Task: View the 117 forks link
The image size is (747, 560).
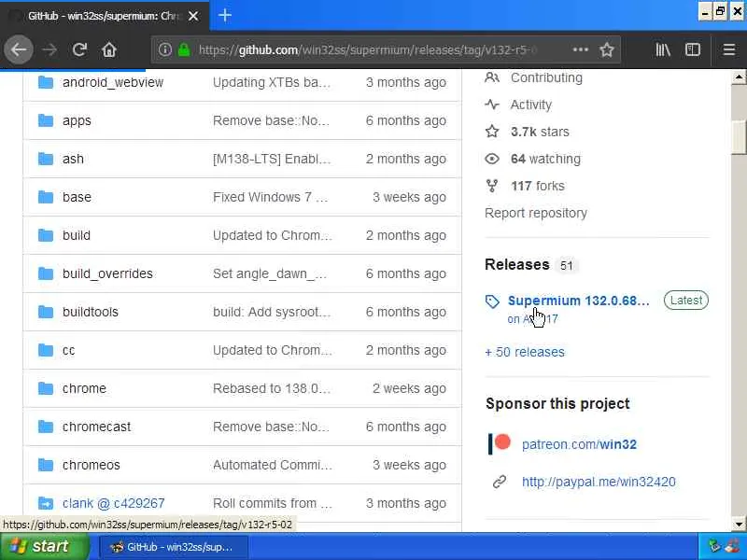Action: [x=538, y=186]
